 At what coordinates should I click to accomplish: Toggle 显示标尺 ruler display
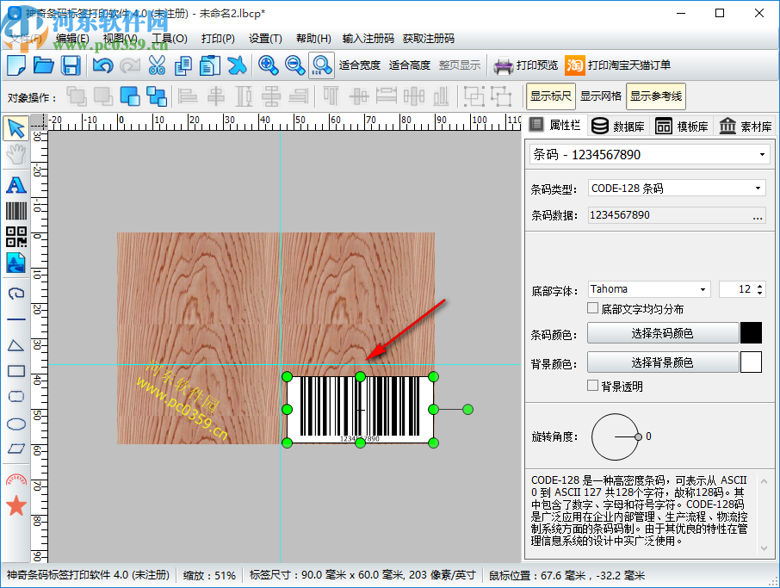(551, 96)
